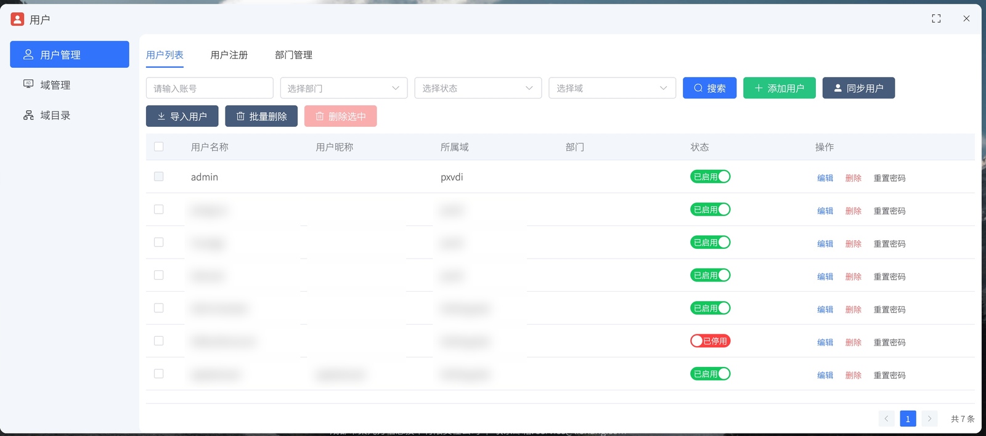Image resolution: width=986 pixels, height=436 pixels.
Task: Click 重置密码 for the admin user
Action: point(889,178)
